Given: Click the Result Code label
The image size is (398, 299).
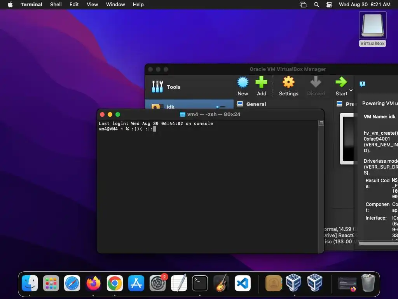Looking at the screenshot, I should (x=377, y=183).
